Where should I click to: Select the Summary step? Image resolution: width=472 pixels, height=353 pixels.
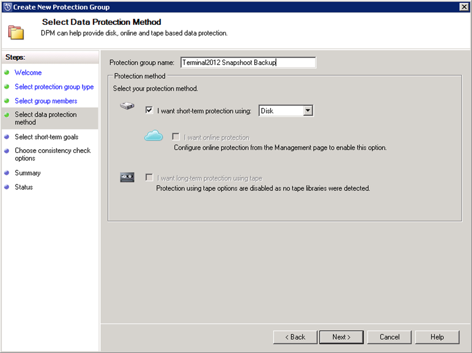point(27,173)
